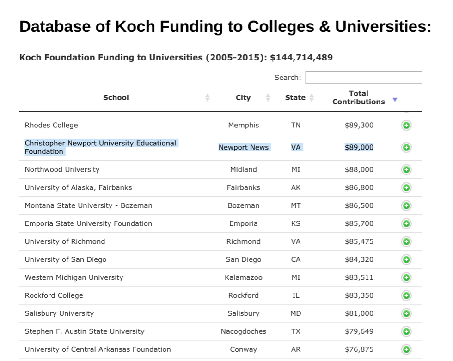This screenshot has height=361, width=453.
Task: Open Rockford College details with plus icon
Action: (406, 296)
